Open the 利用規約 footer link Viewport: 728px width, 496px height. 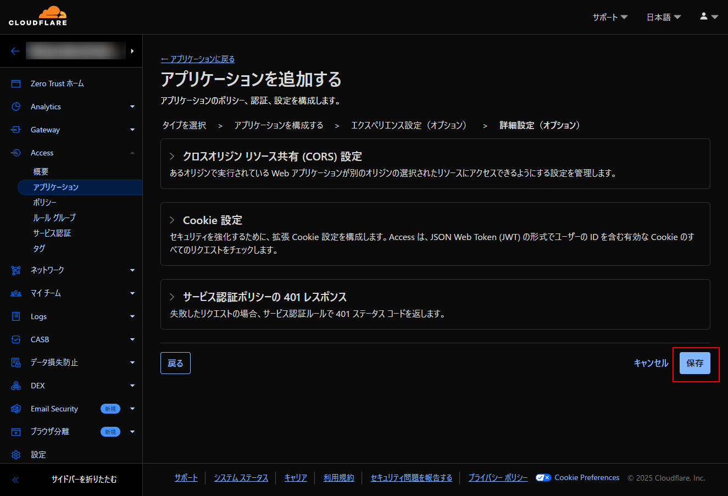pyautogui.click(x=339, y=478)
